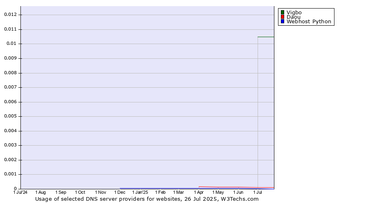
Task: Click the 1 Aug x-axis label
Action: click(x=40, y=192)
